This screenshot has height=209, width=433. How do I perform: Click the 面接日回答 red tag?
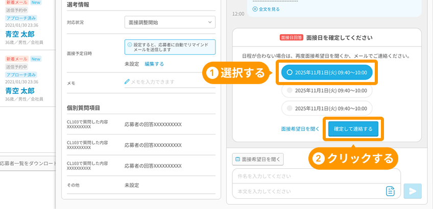click(292, 38)
